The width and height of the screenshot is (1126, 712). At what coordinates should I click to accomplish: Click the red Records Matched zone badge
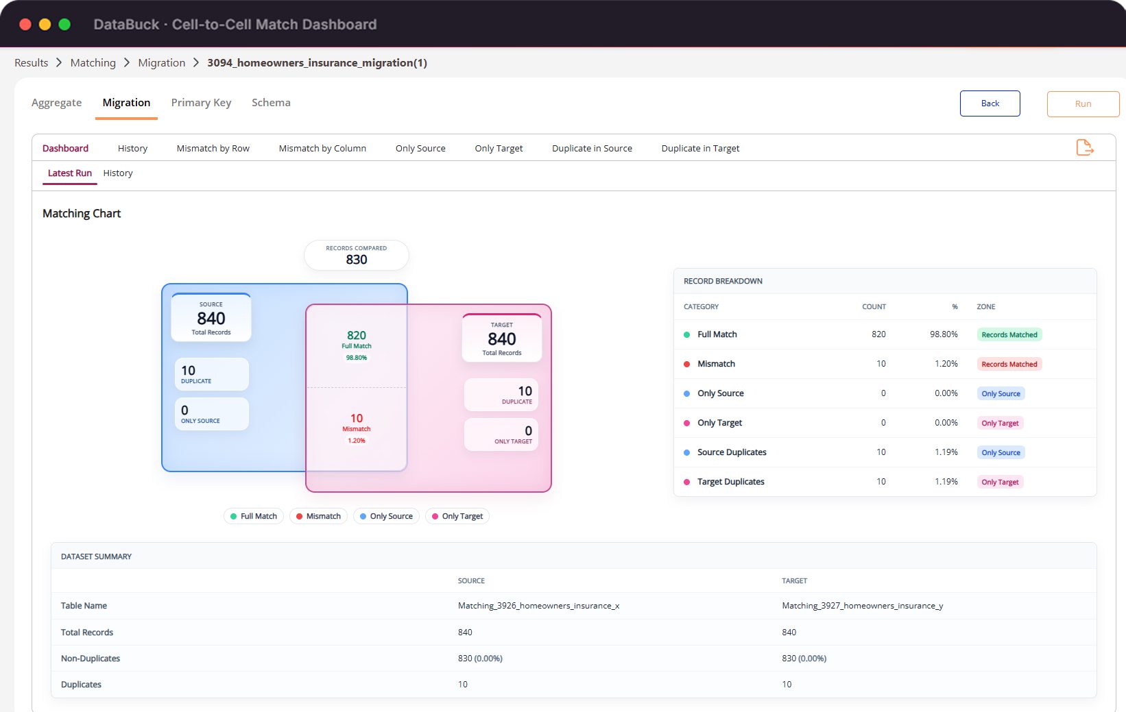1009,364
